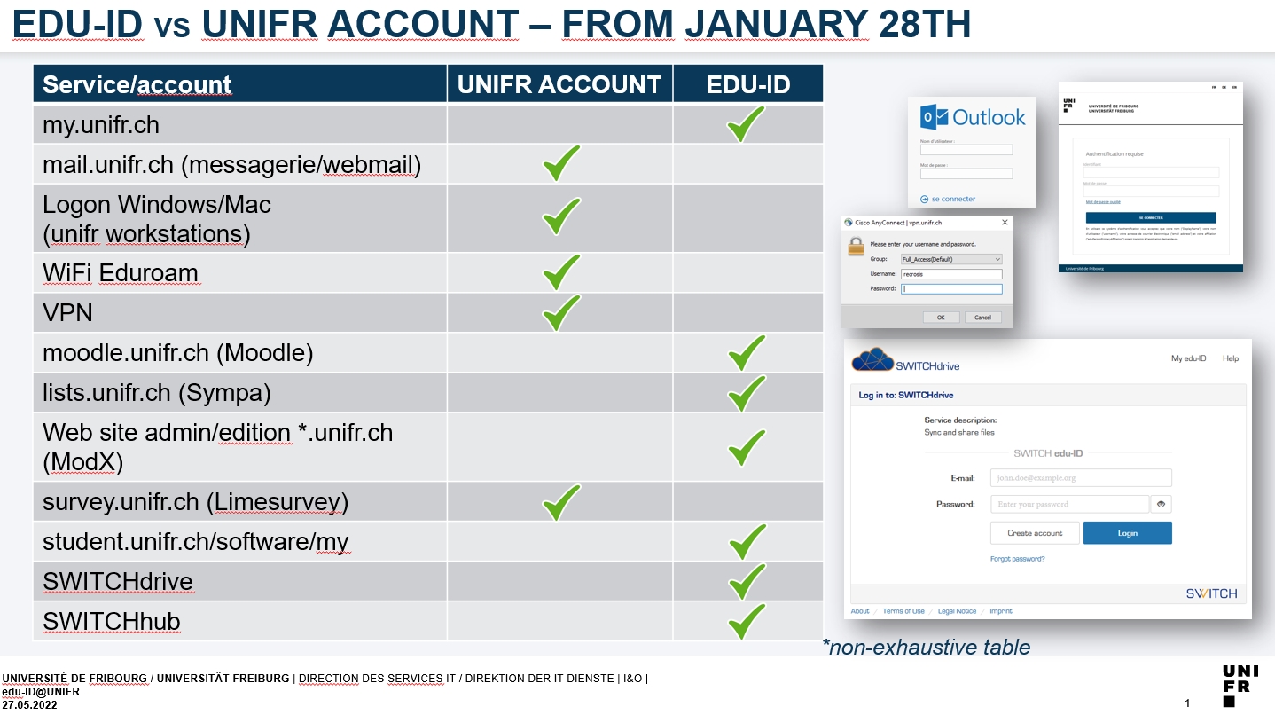
Task: Click the date '27.05.2022' in footer
Action: click(x=29, y=704)
